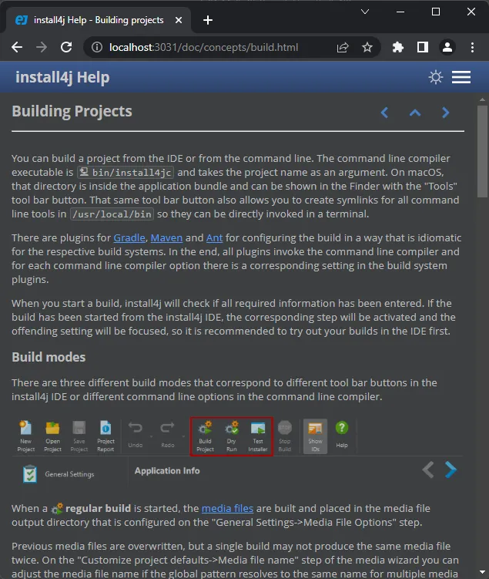Click the Redo toolbar icon
Screen dimensions: 489x579
click(168, 434)
